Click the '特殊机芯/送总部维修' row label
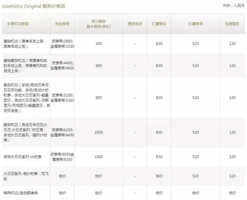The image size is (247, 200). pyautogui.click(x=20, y=193)
